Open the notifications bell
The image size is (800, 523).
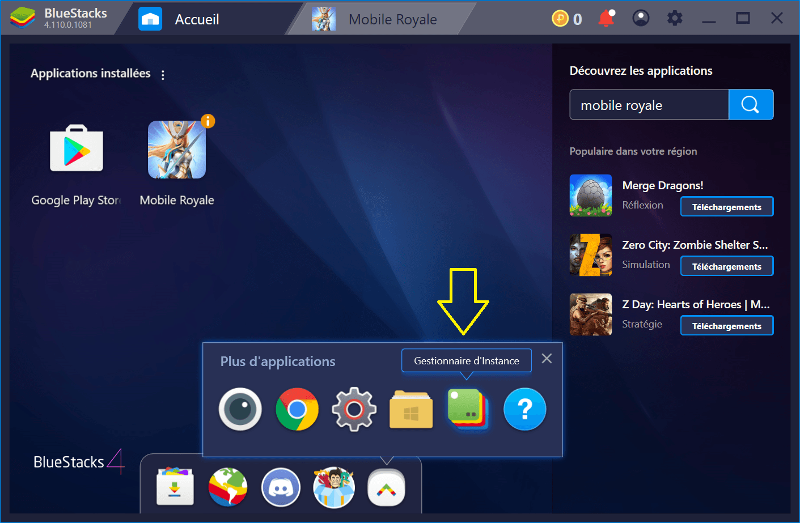click(x=606, y=19)
